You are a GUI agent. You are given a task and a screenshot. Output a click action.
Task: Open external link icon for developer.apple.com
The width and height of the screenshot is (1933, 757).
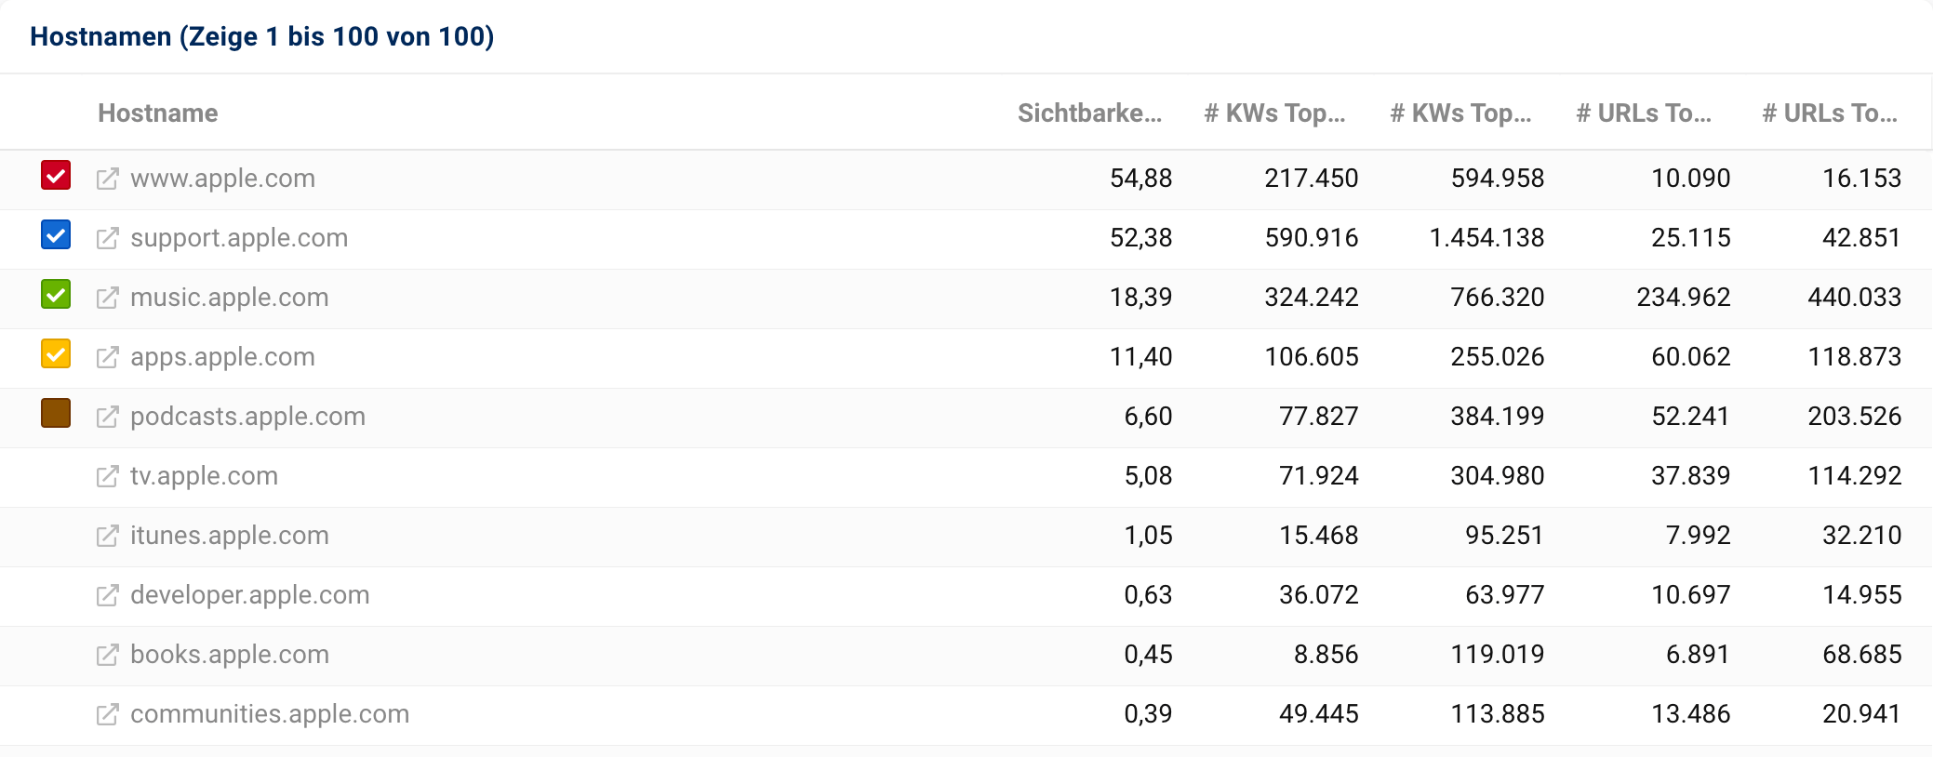pos(108,595)
